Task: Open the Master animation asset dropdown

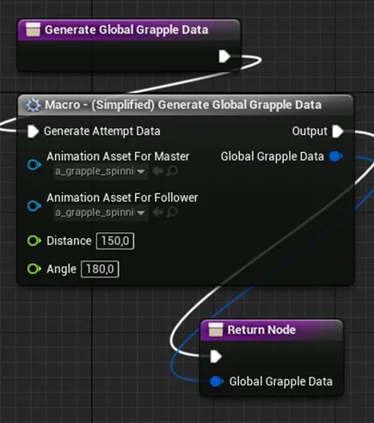Action: tap(101, 171)
